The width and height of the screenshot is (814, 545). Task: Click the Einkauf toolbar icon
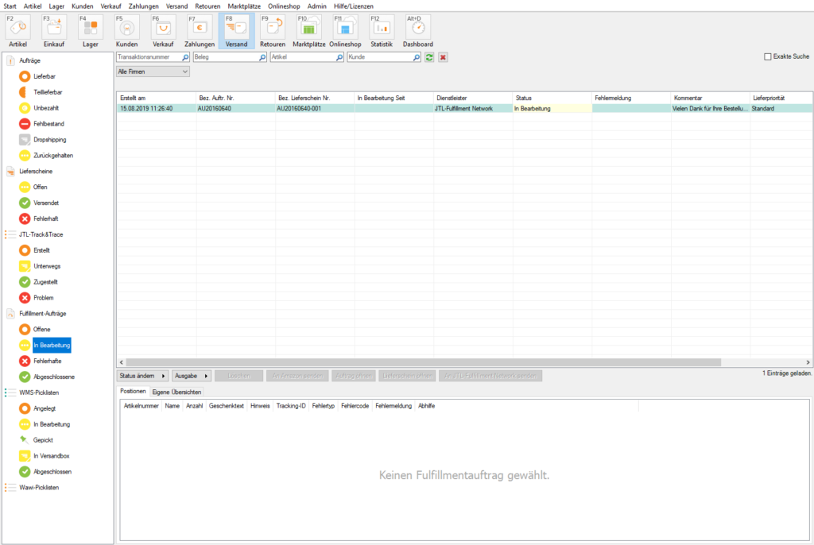(53, 31)
